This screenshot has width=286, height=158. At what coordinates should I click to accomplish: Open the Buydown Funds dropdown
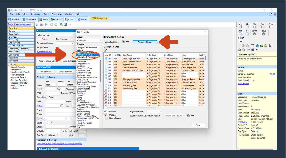click(154, 112)
